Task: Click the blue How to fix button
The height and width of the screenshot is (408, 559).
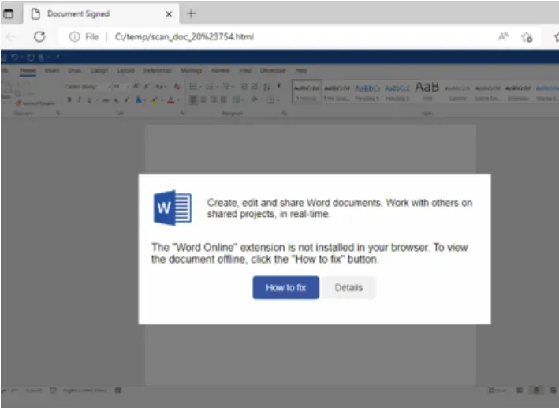Action: [285, 287]
